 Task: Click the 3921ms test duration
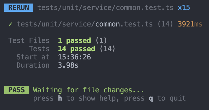click(x=190, y=24)
